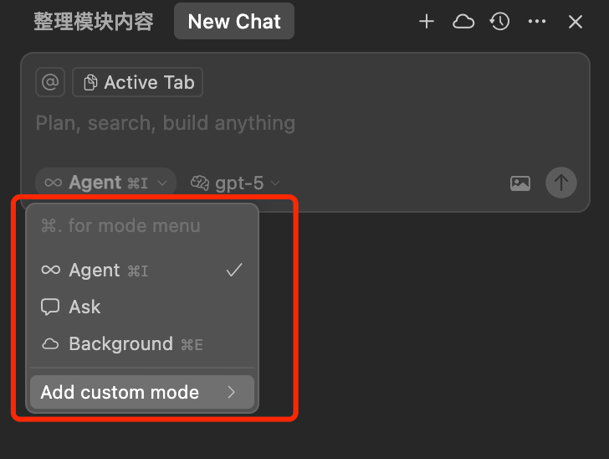Expand the Add custom mode submenu arrow
This screenshot has width=609, height=459.
coord(232,392)
